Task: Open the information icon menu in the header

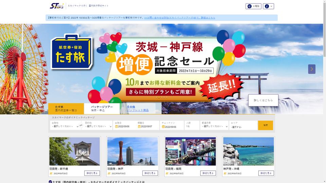Action: [267, 6]
